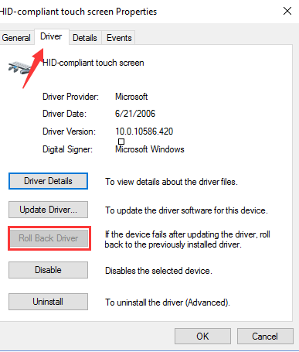Click the HID-compliant touch screen device name

point(93,63)
